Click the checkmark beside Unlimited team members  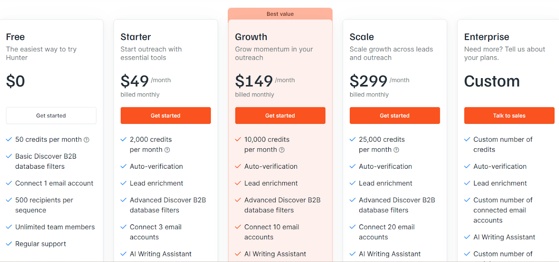(9, 227)
